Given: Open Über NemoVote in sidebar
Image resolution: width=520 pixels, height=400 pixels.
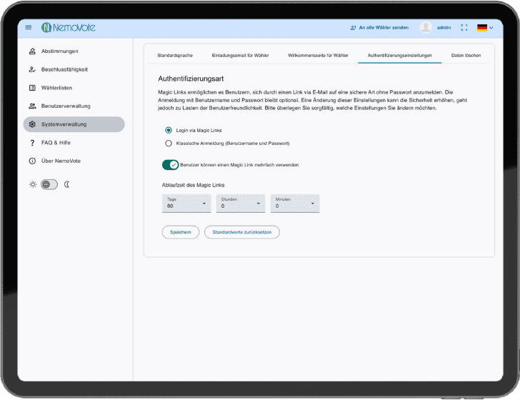Looking at the screenshot, I should pos(74,161).
